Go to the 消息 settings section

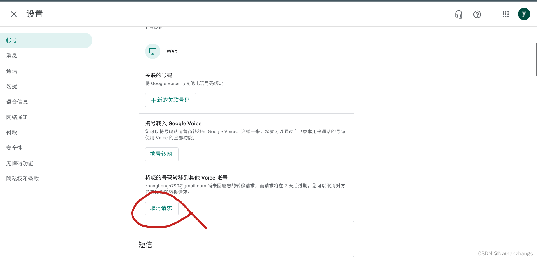tap(46, 56)
